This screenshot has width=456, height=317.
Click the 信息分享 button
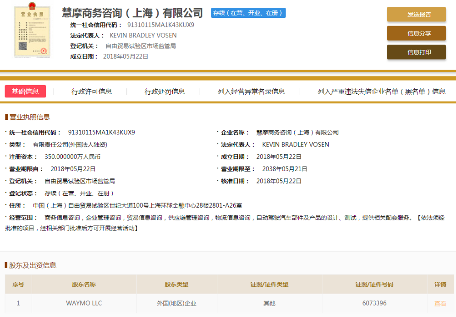pyautogui.click(x=416, y=33)
